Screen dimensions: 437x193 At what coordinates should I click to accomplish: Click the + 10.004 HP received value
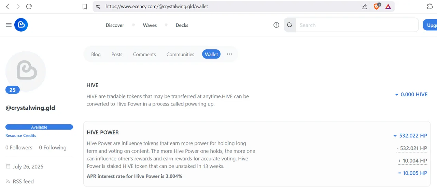pos(412,161)
